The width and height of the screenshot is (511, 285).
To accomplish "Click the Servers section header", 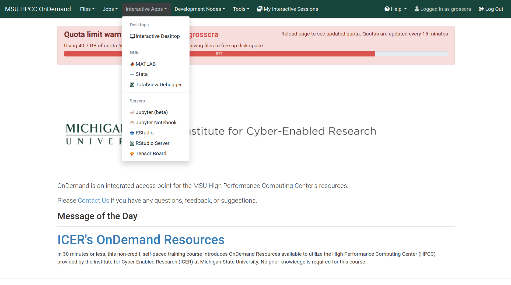I will 137,101.
